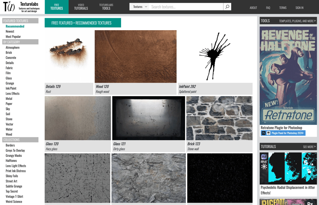This screenshot has height=205, width=319.
Task: Open the Ink/Paint category
Action: click(x=11, y=88)
